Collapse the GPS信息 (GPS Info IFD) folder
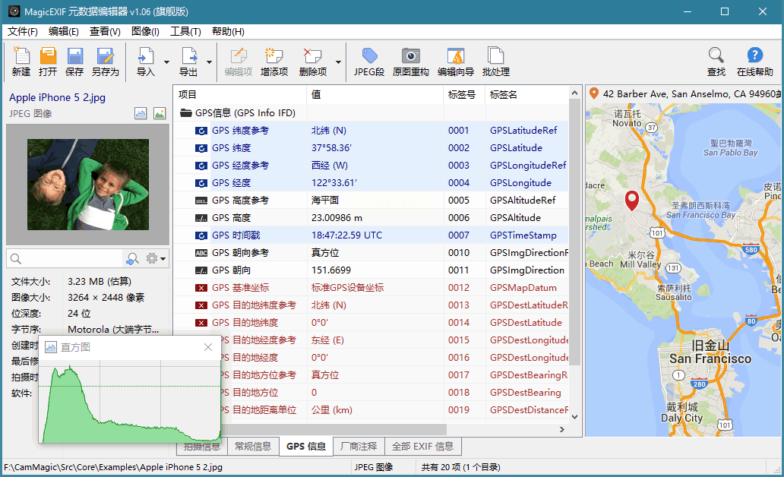This screenshot has height=477, width=784. point(185,113)
